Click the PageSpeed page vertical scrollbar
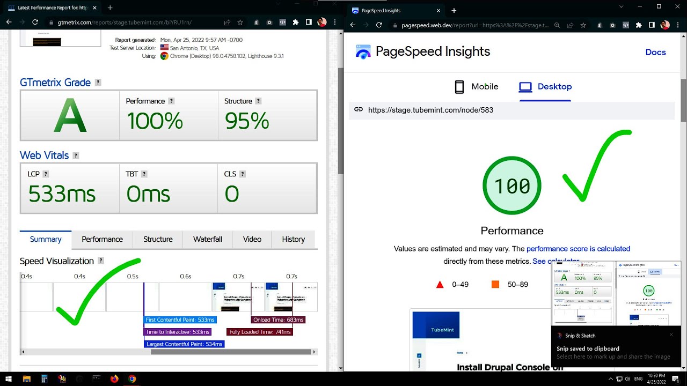The width and height of the screenshot is (687, 386). pyautogui.click(x=683, y=100)
